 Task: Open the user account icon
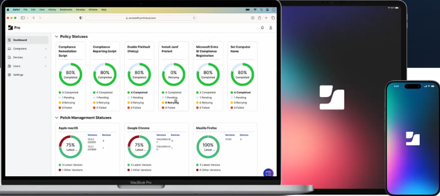click(x=271, y=28)
